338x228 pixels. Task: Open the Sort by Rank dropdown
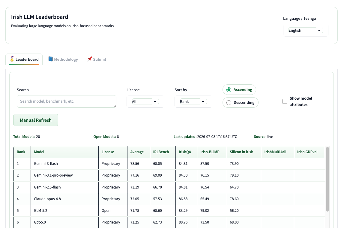[193, 101]
